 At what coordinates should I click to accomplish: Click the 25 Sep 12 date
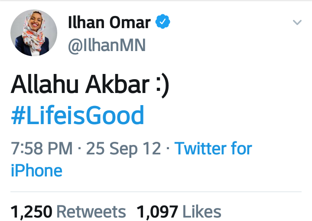click(x=123, y=148)
